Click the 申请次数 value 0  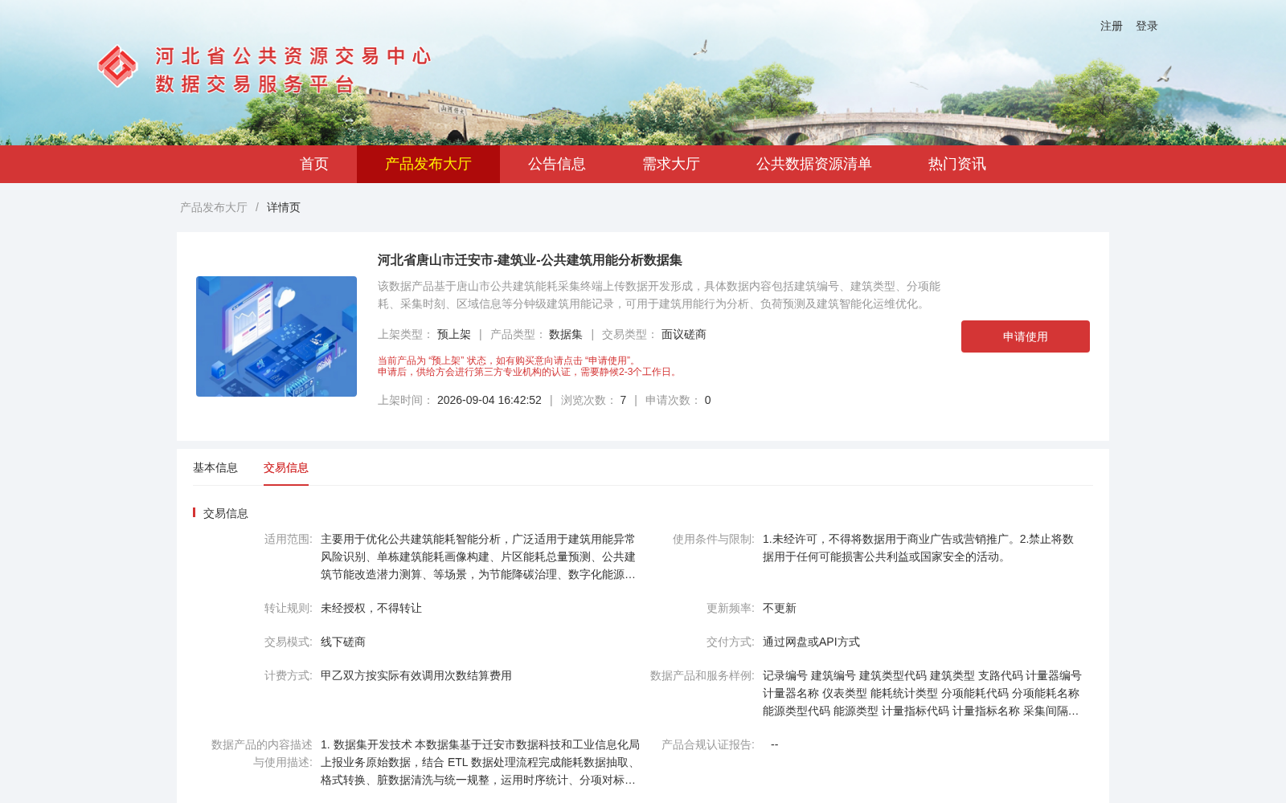point(707,400)
